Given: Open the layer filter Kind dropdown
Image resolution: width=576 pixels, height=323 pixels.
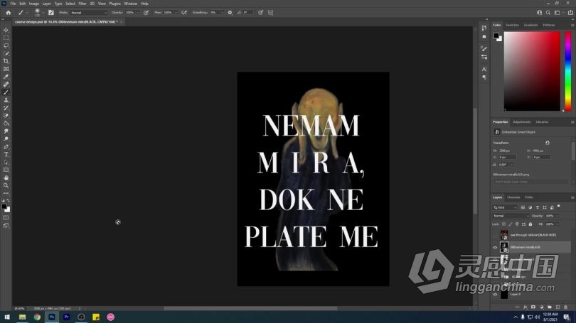Looking at the screenshot, I should (505, 207).
